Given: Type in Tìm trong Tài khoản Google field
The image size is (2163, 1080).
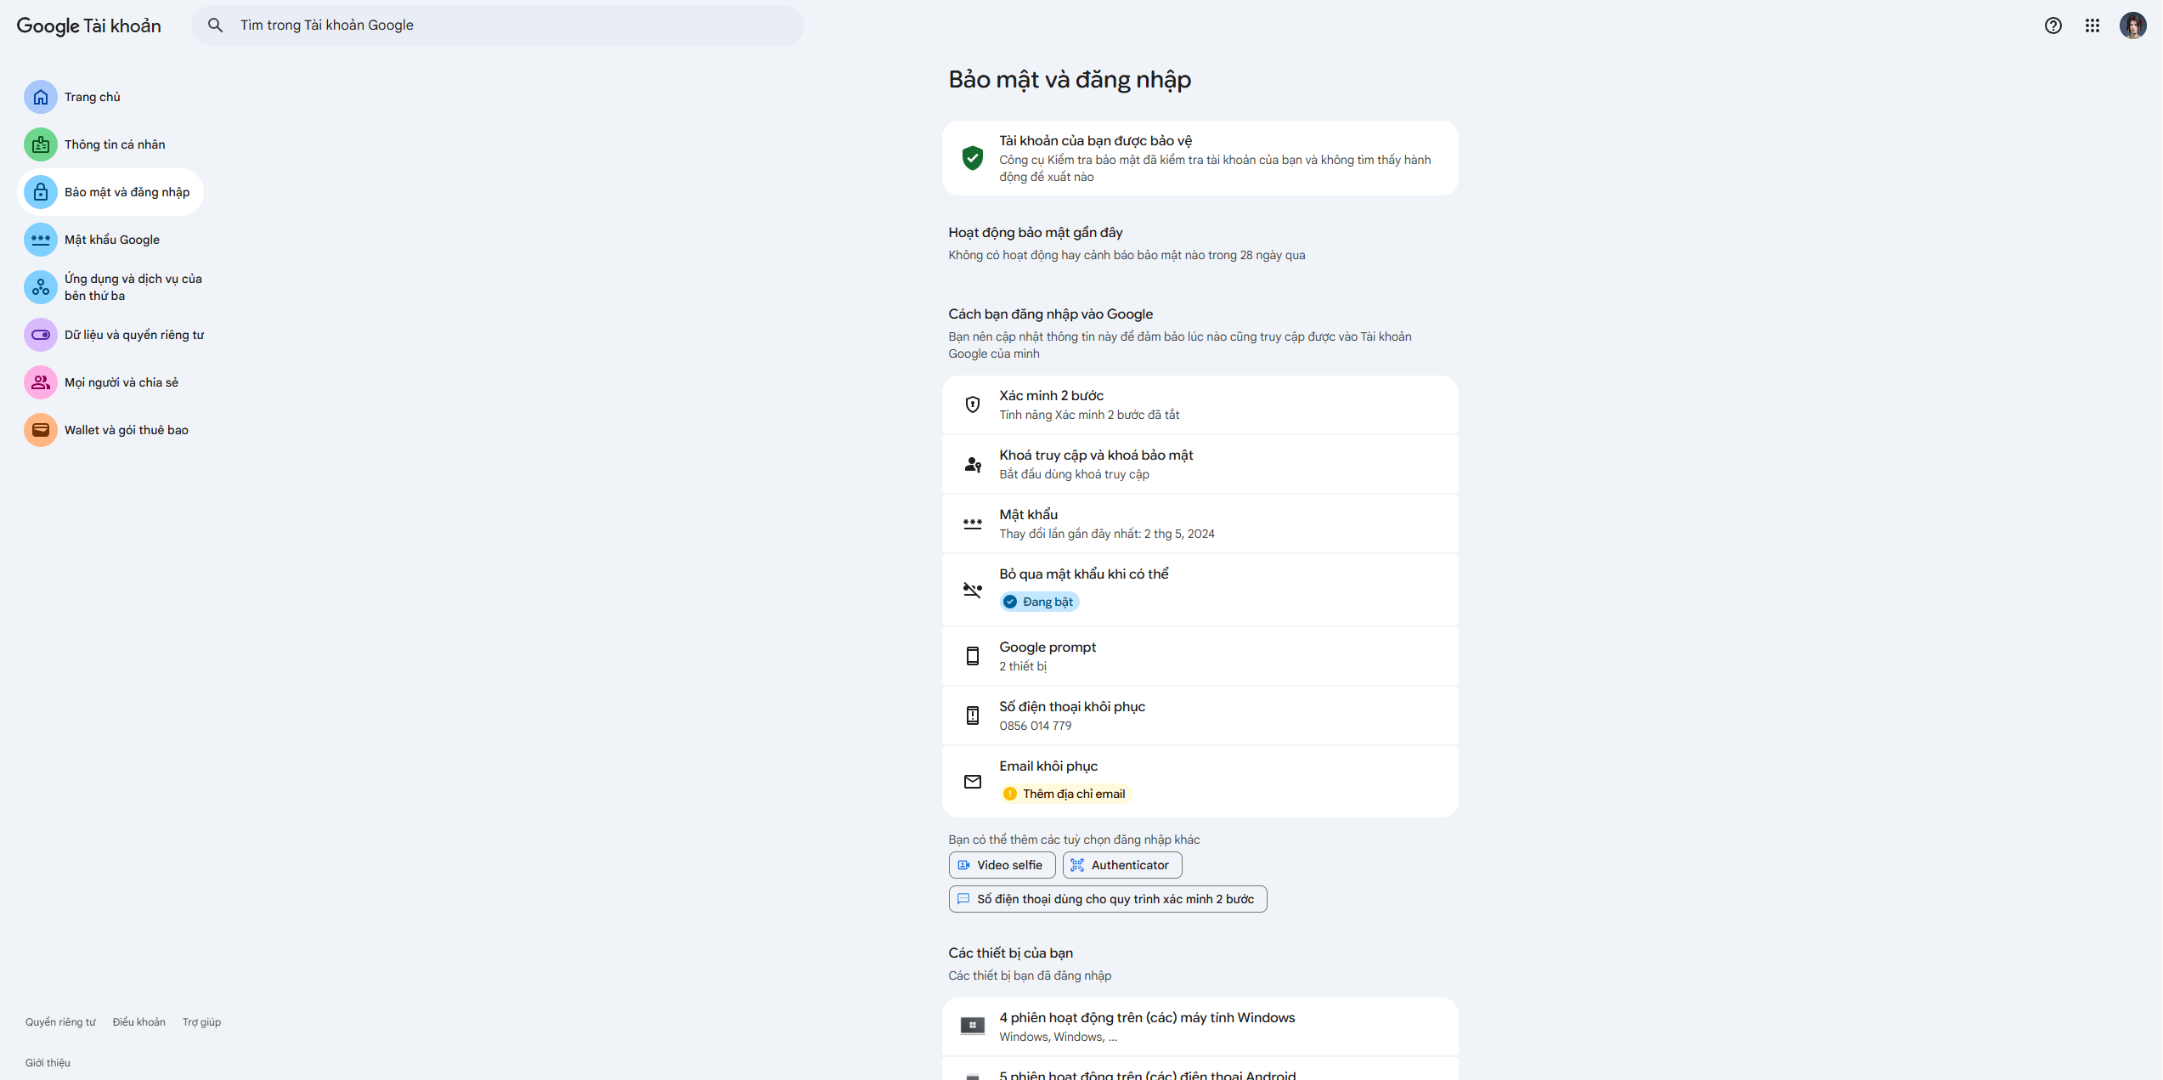Looking at the screenshot, I should pos(510,25).
